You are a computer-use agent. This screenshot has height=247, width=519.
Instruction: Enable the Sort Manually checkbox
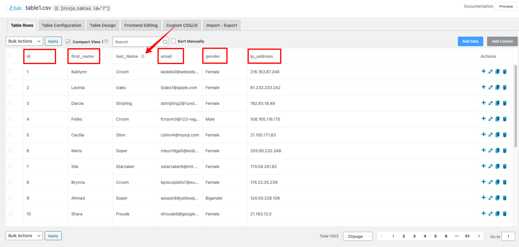coord(173,41)
